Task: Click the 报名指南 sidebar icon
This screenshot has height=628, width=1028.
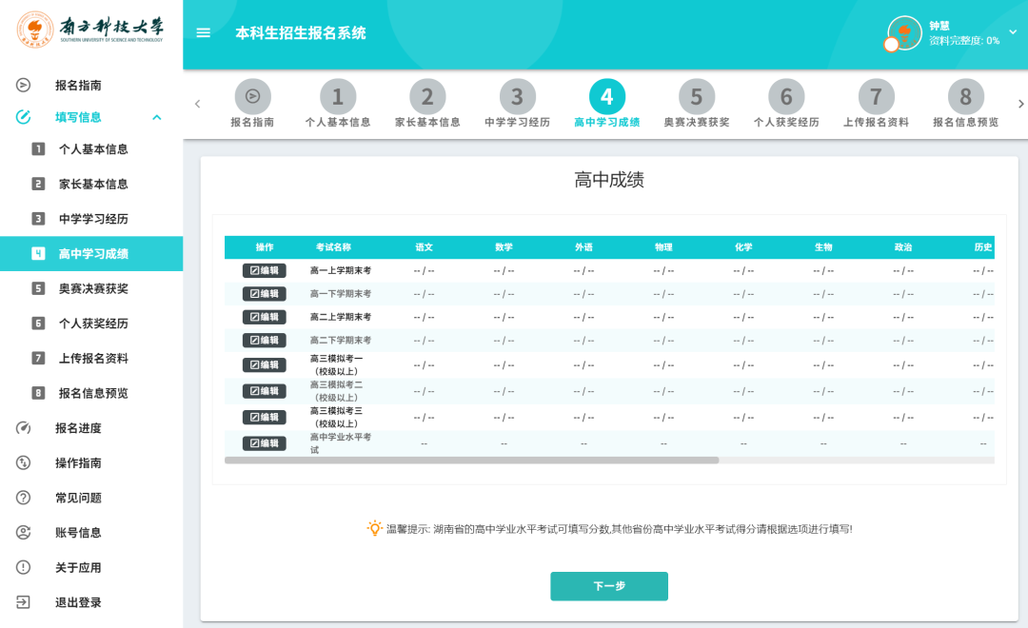Action: click(x=24, y=86)
